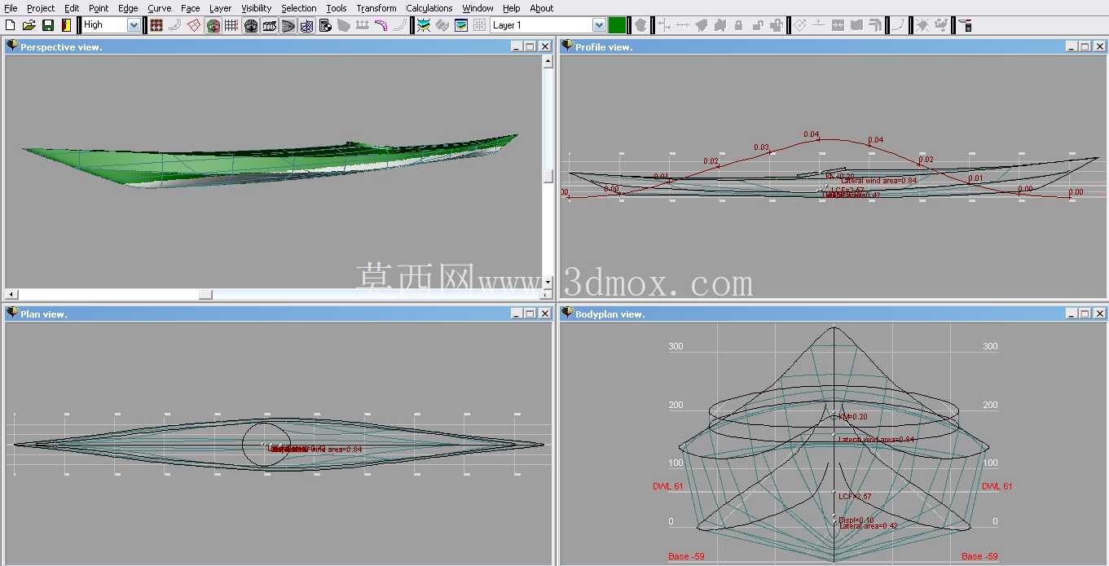The image size is (1109, 566).
Task: Open the Edge menu
Action: pyautogui.click(x=128, y=8)
